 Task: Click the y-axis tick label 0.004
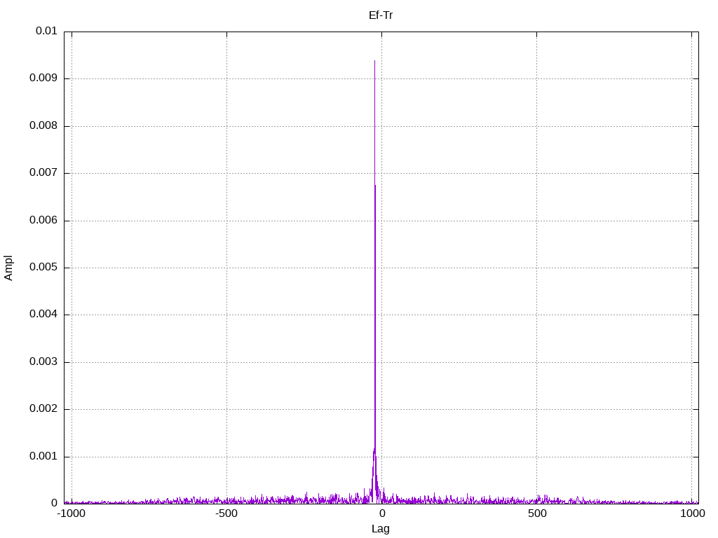click(x=43, y=315)
